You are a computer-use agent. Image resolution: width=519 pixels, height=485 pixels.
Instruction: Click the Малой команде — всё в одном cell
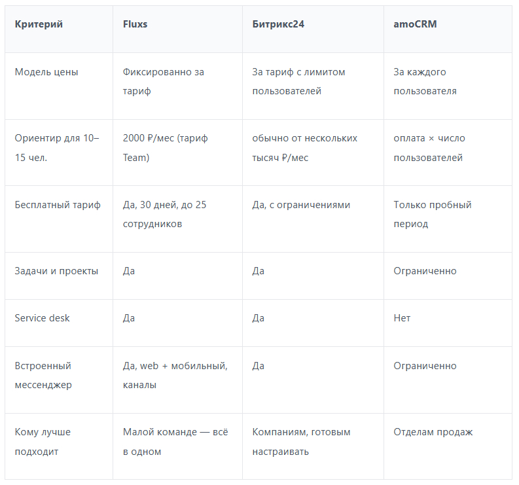[x=175, y=442]
